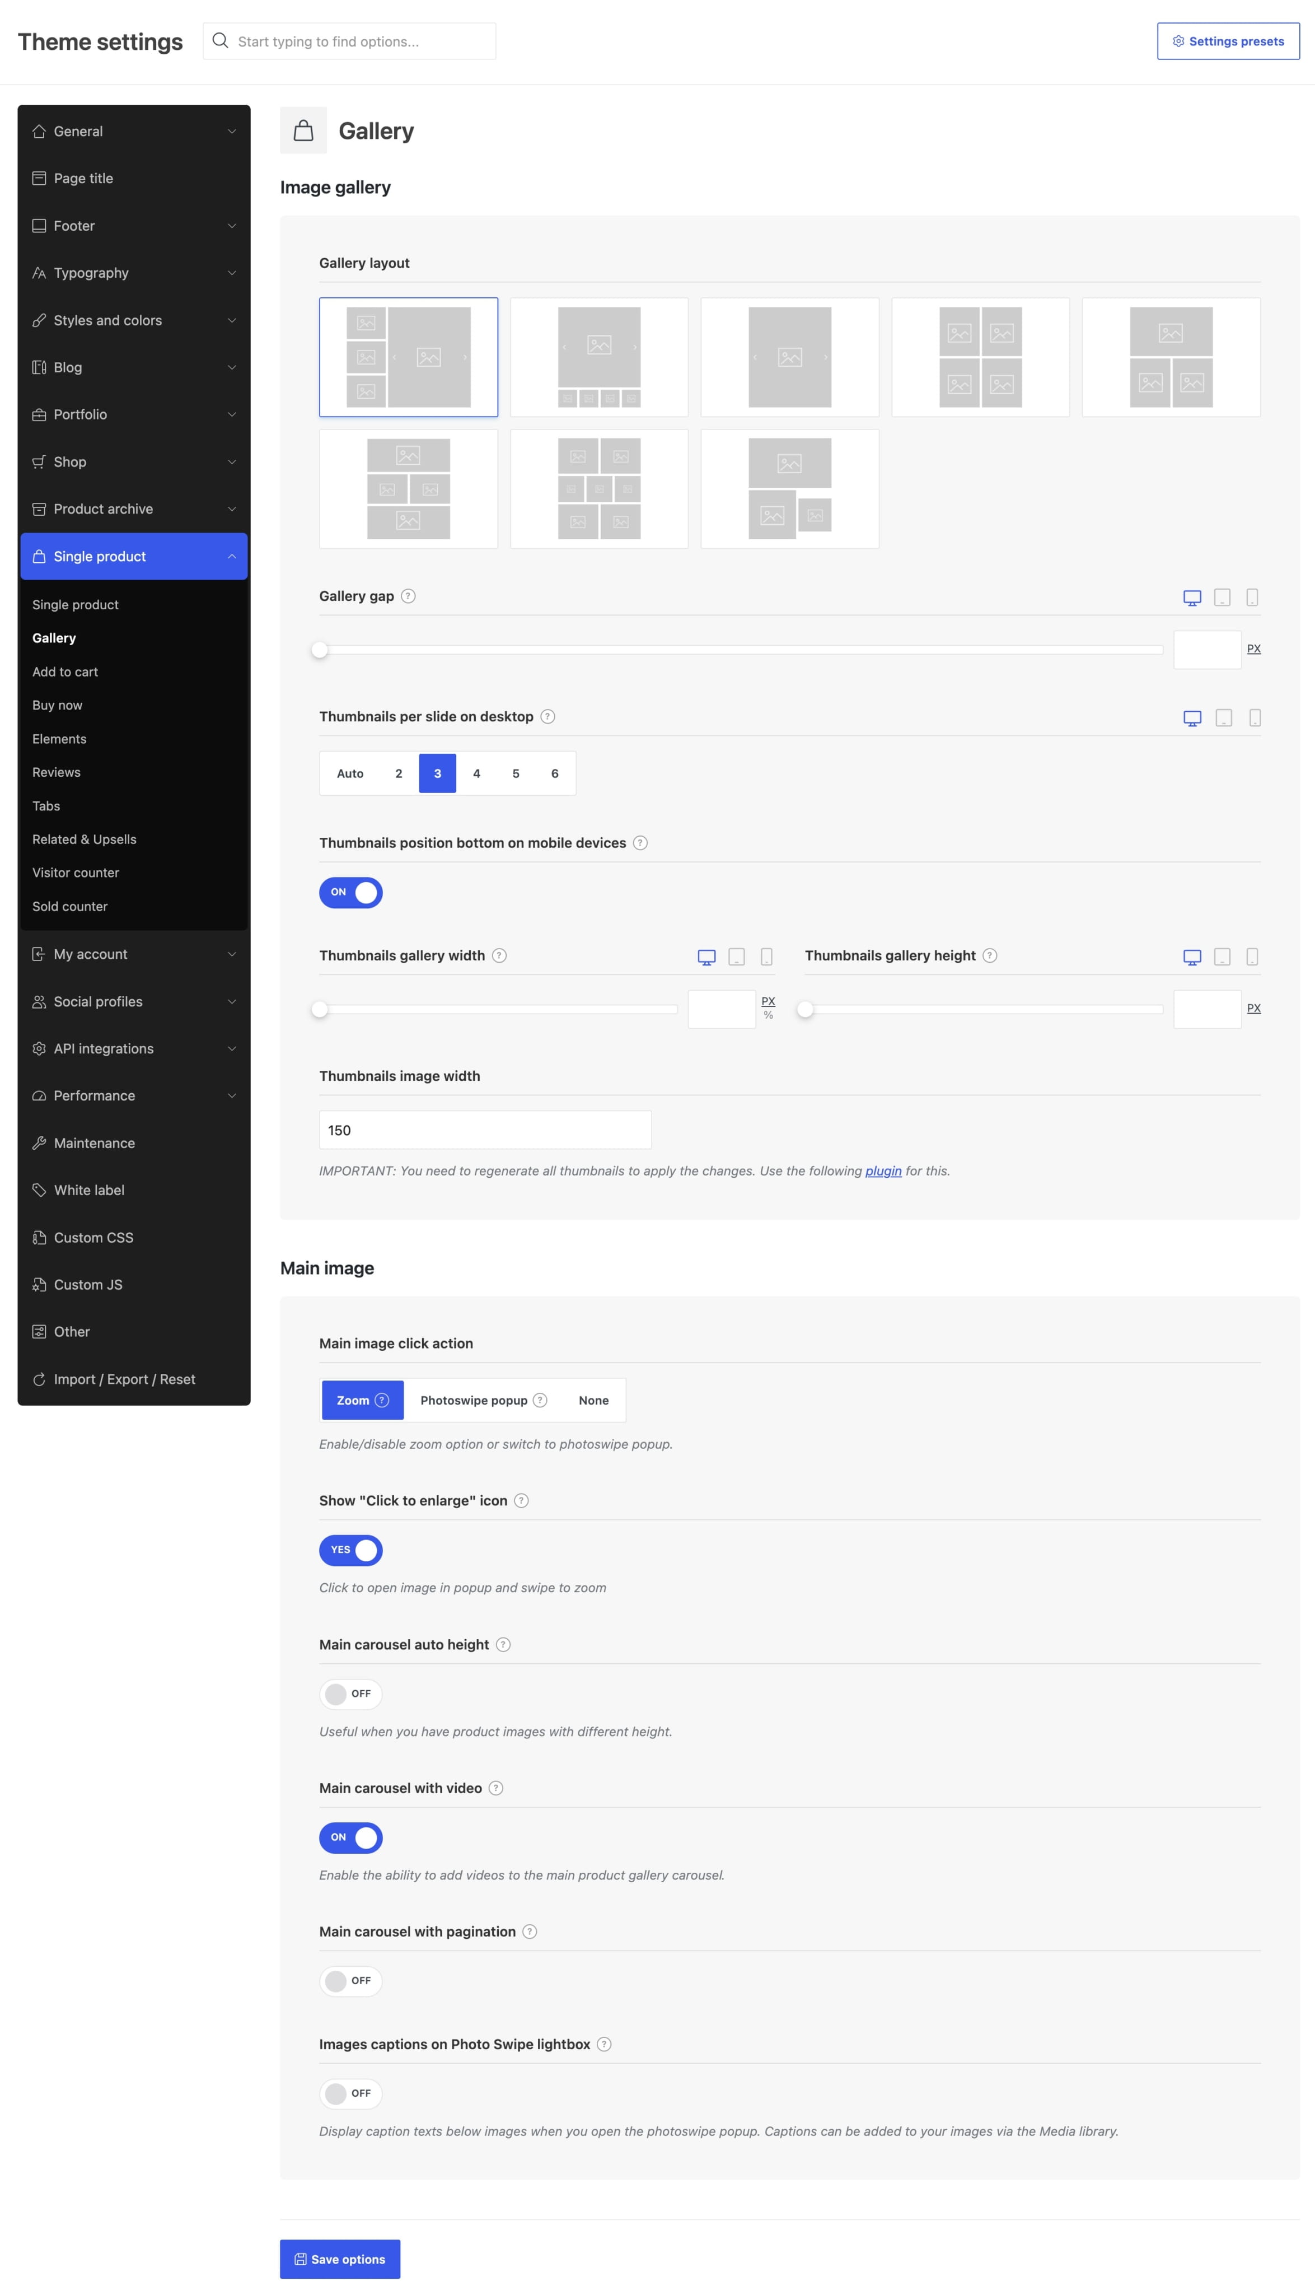Click the Thumbnails image width field

pos(485,1130)
